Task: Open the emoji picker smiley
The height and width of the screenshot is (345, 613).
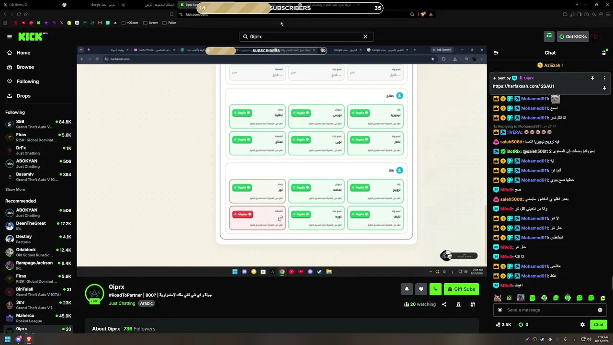Action: point(600,310)
